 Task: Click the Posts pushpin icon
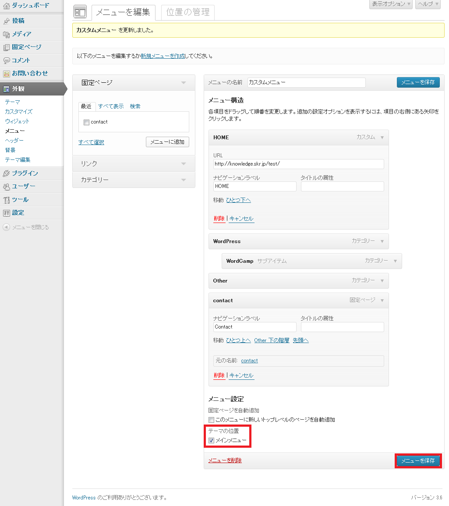coord(6,21)
